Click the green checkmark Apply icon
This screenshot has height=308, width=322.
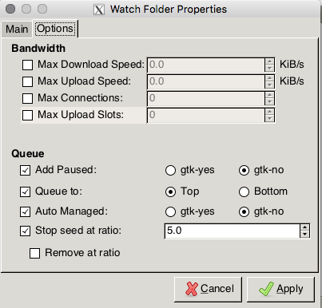click(x=266, y=289)
